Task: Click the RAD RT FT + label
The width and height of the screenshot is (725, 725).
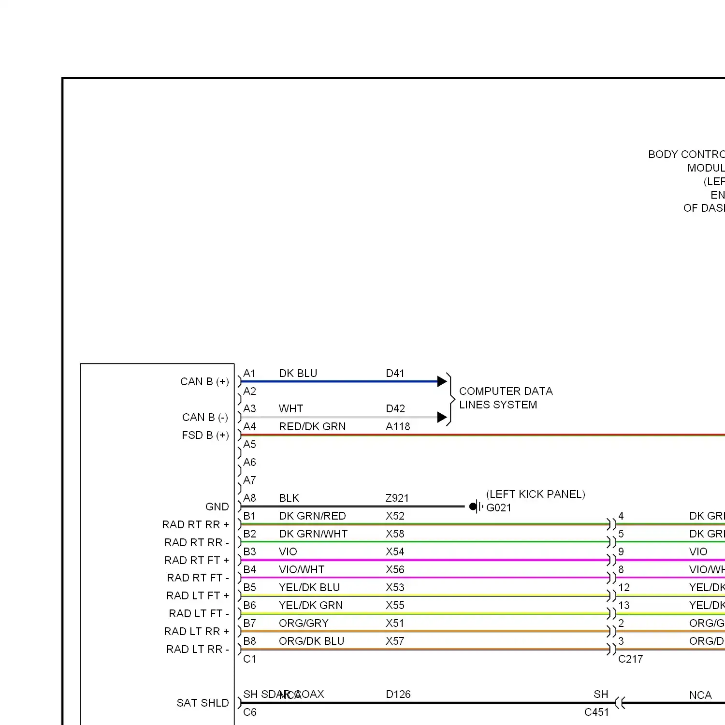Action: (x=197, y=560)
